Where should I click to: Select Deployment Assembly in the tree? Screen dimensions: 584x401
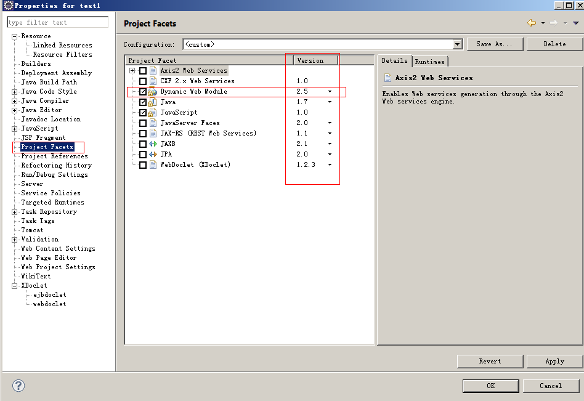point(56,73)
